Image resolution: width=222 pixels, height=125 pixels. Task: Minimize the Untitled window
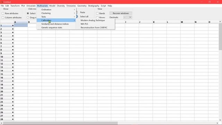(202, 2)
